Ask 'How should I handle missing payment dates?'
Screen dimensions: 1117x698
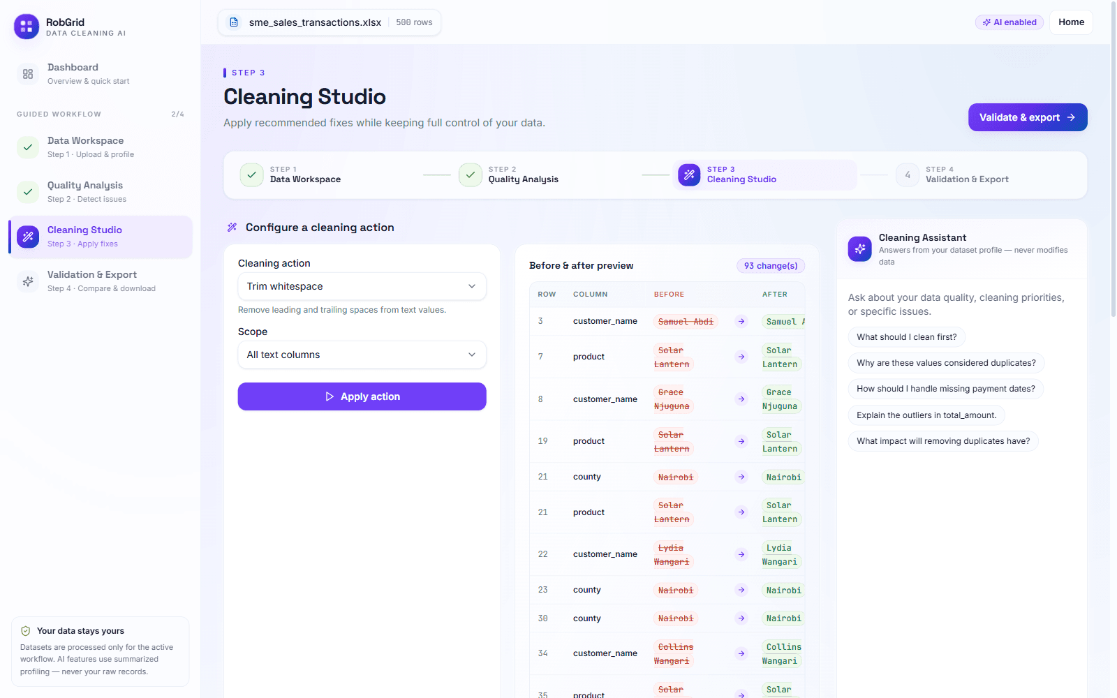pos(946,389)
